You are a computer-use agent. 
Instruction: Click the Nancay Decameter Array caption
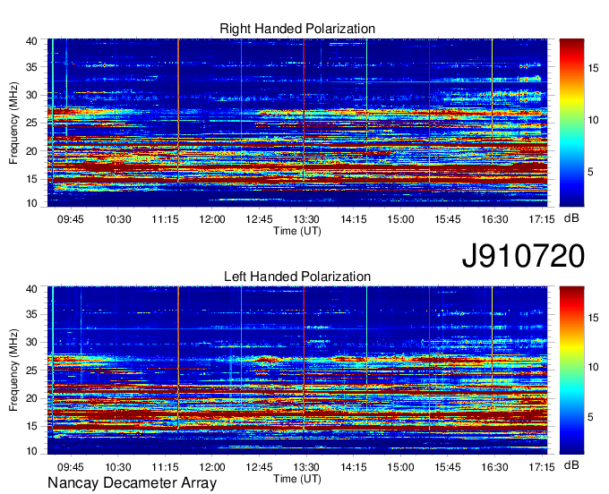tap(132, 483)
